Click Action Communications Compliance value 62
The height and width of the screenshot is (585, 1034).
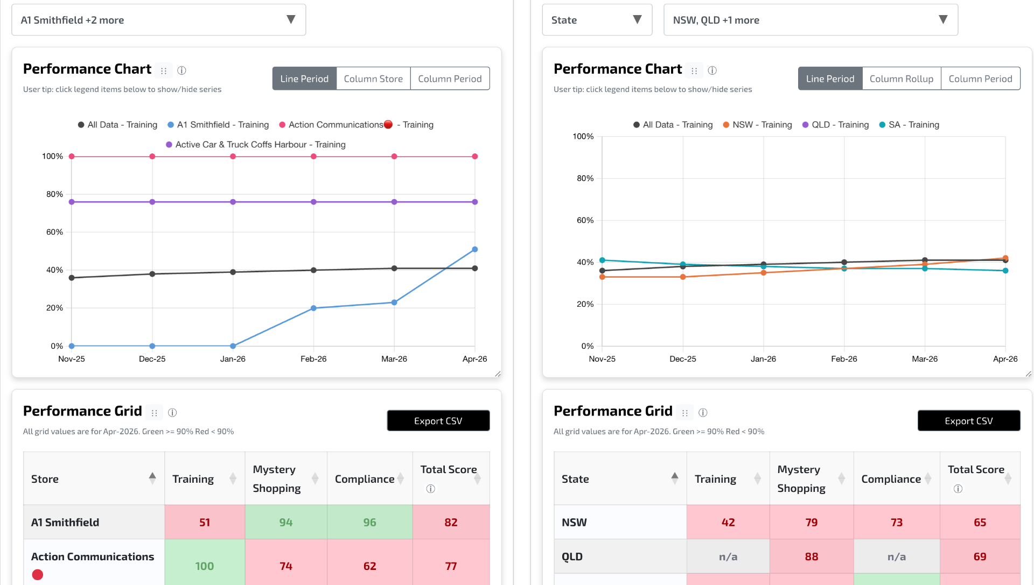370,566
